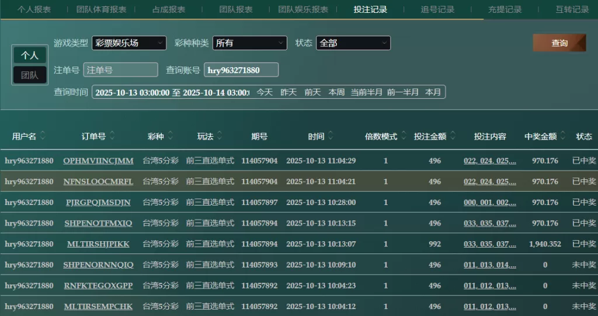Click sort arrows next to 中奖金额 header
This screenshot has width=598, height=316.
click(x=562, y=136)
